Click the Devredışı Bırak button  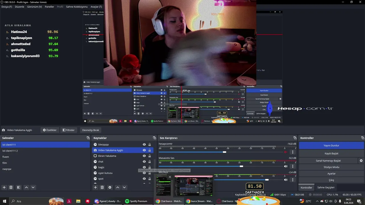91,130
